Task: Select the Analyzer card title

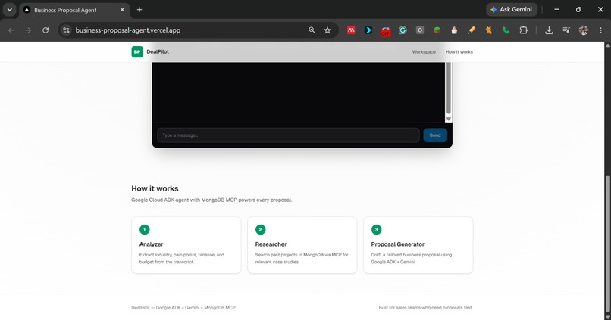Action: 151,244
